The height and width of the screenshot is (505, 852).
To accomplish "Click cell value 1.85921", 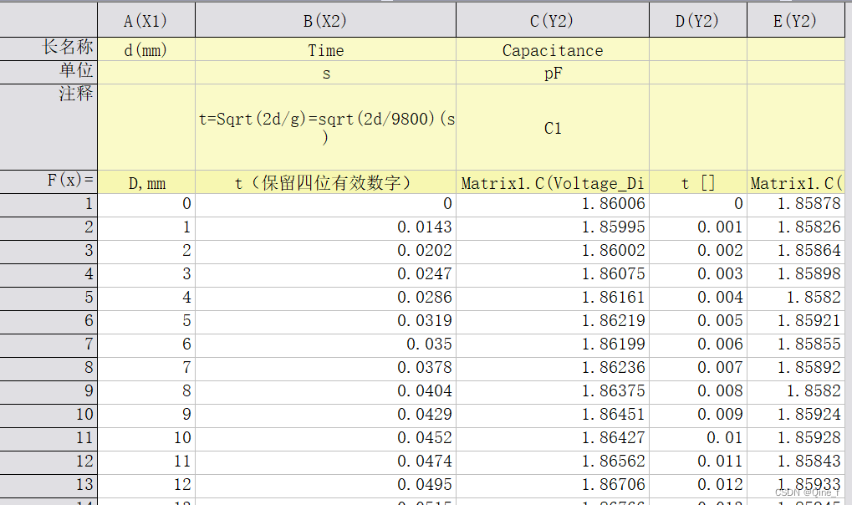I will click(796, 322).
